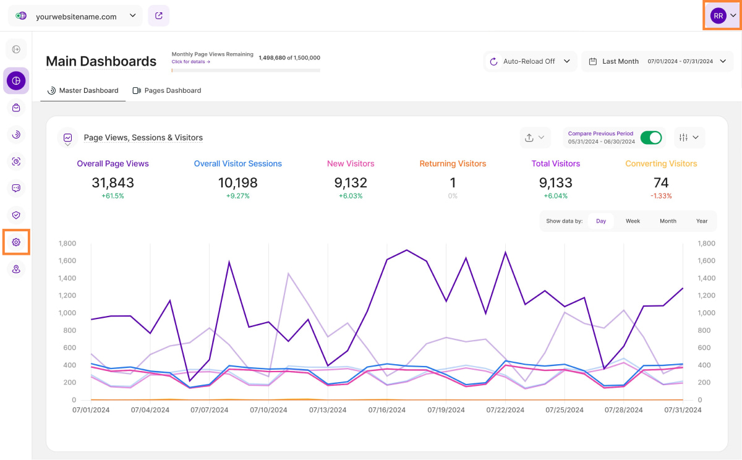Click the speech bubble icon in sidebar
This screenshot has width=742, height=460.
pos(16,188)
